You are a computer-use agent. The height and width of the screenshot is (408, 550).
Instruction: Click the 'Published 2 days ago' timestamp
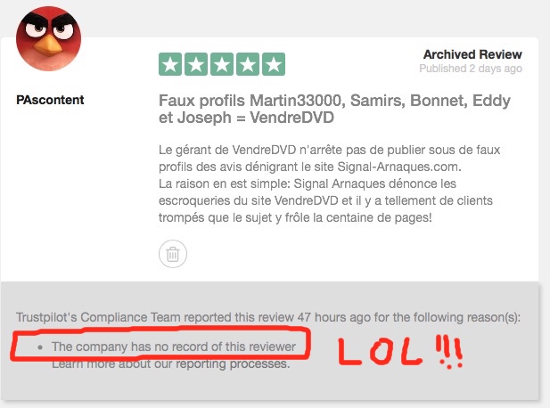pos(471,69)
